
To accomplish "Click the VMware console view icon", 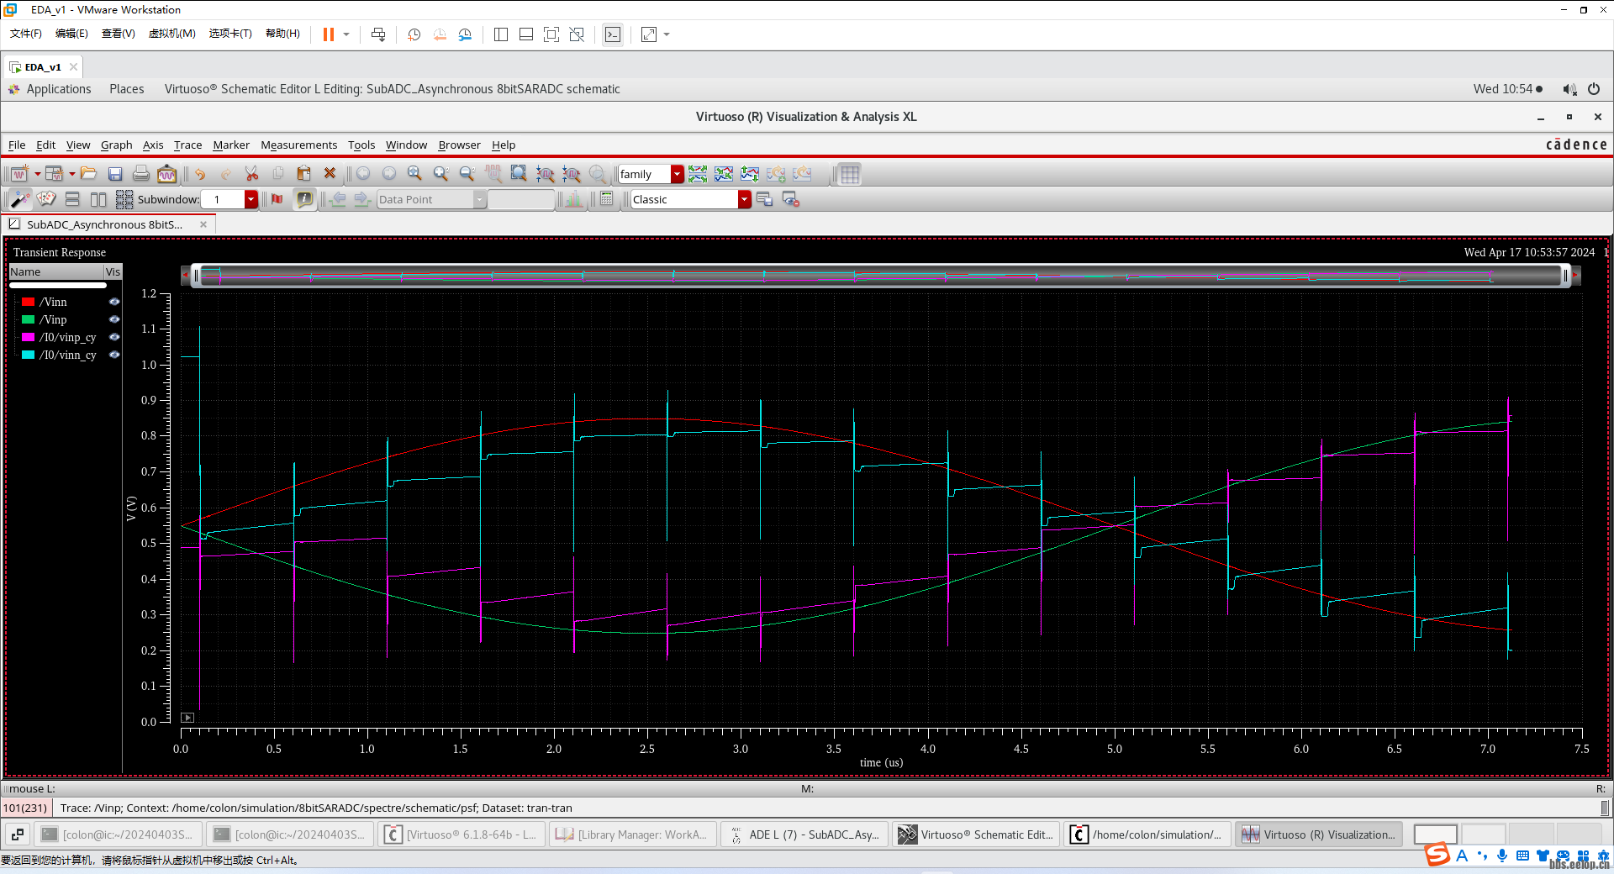I will click(613, 34).
